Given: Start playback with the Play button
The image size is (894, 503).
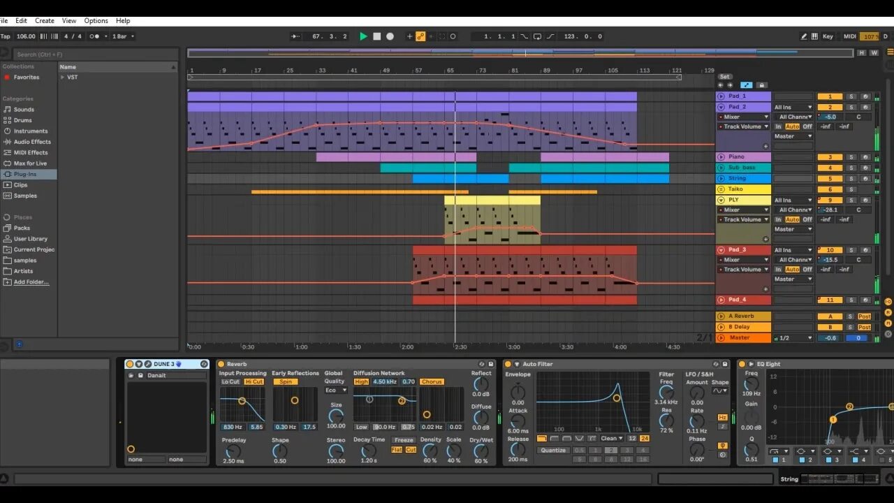Looking at the screenshot, I should (x=363, y=36).
